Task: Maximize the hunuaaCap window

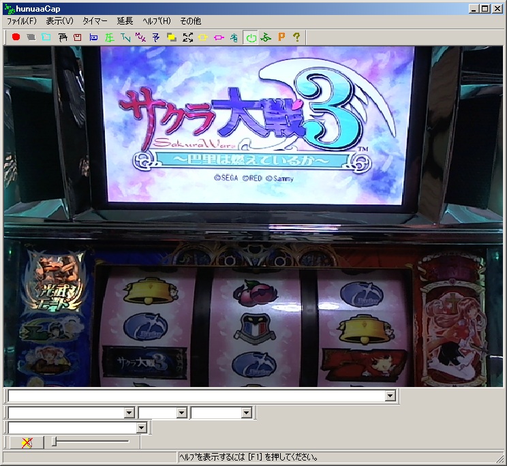Action: coord(485,9)
